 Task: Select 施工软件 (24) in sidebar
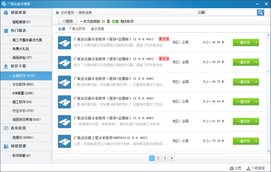tap(26, 102)
